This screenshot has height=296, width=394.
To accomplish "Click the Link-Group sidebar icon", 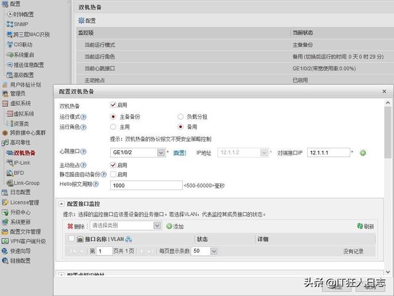I will point(10,183).
